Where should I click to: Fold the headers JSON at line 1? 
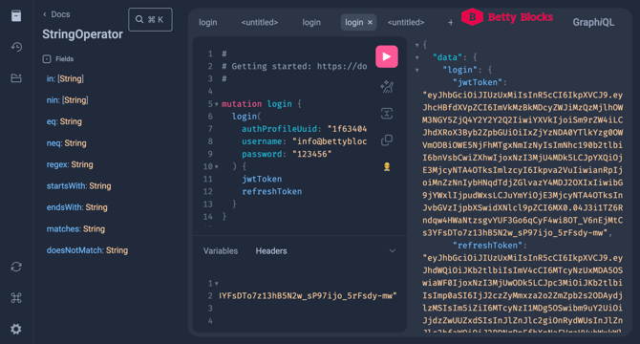[216, 283]
